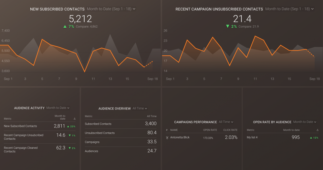Screen dimensions: 323x170
Task: Open All Time dropdown in Campaigns Performance
Action: tap(226, 122)
